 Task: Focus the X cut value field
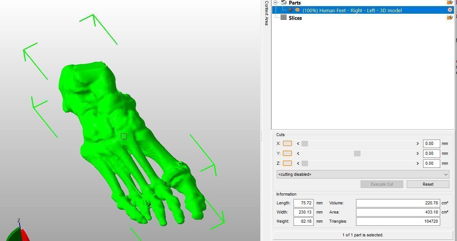coord(431,143)
